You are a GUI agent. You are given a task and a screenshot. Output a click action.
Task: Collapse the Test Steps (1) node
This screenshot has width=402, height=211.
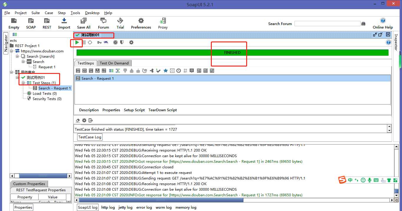click(x=23, y=83)
